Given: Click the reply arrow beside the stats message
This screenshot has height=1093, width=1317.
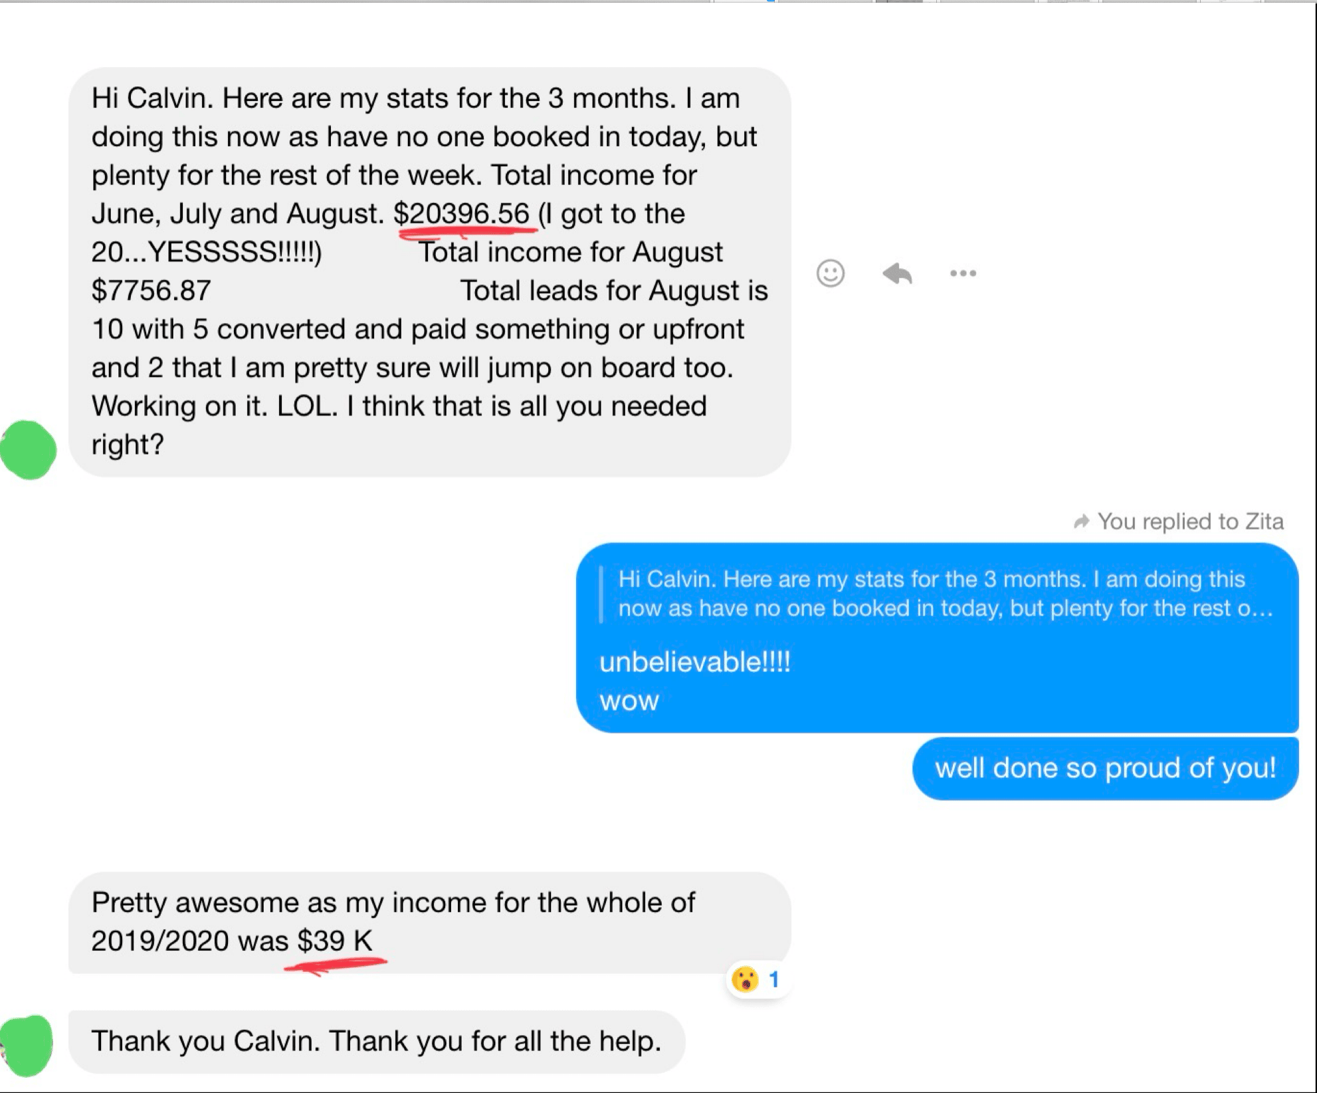Looking at the screenshot, I should 897,273.
